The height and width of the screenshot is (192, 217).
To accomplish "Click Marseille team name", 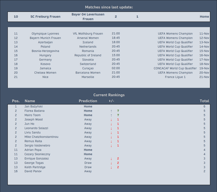I will (x=88, y=77).
